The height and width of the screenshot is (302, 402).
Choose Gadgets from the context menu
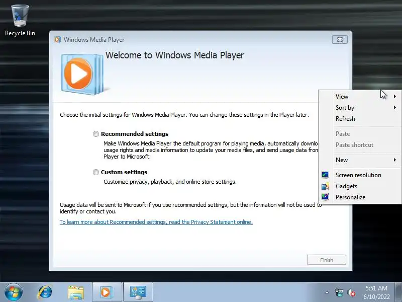[x=360, y=186]
